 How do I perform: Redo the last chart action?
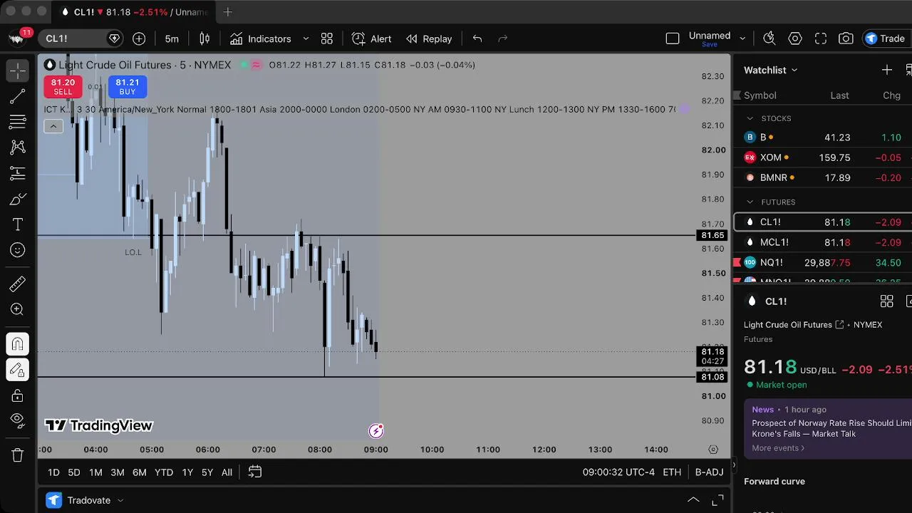[x=503, y=38]
